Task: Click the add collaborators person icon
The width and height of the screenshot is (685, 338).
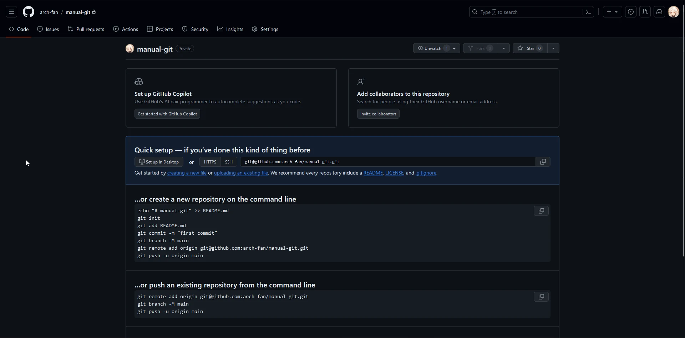Action: pos(361,82)
